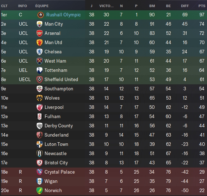Click the ÉQUIPE column header
Image resolution: width=207 pixels, height=196 pixels.
pyautogui.click(x=42, y=6)
